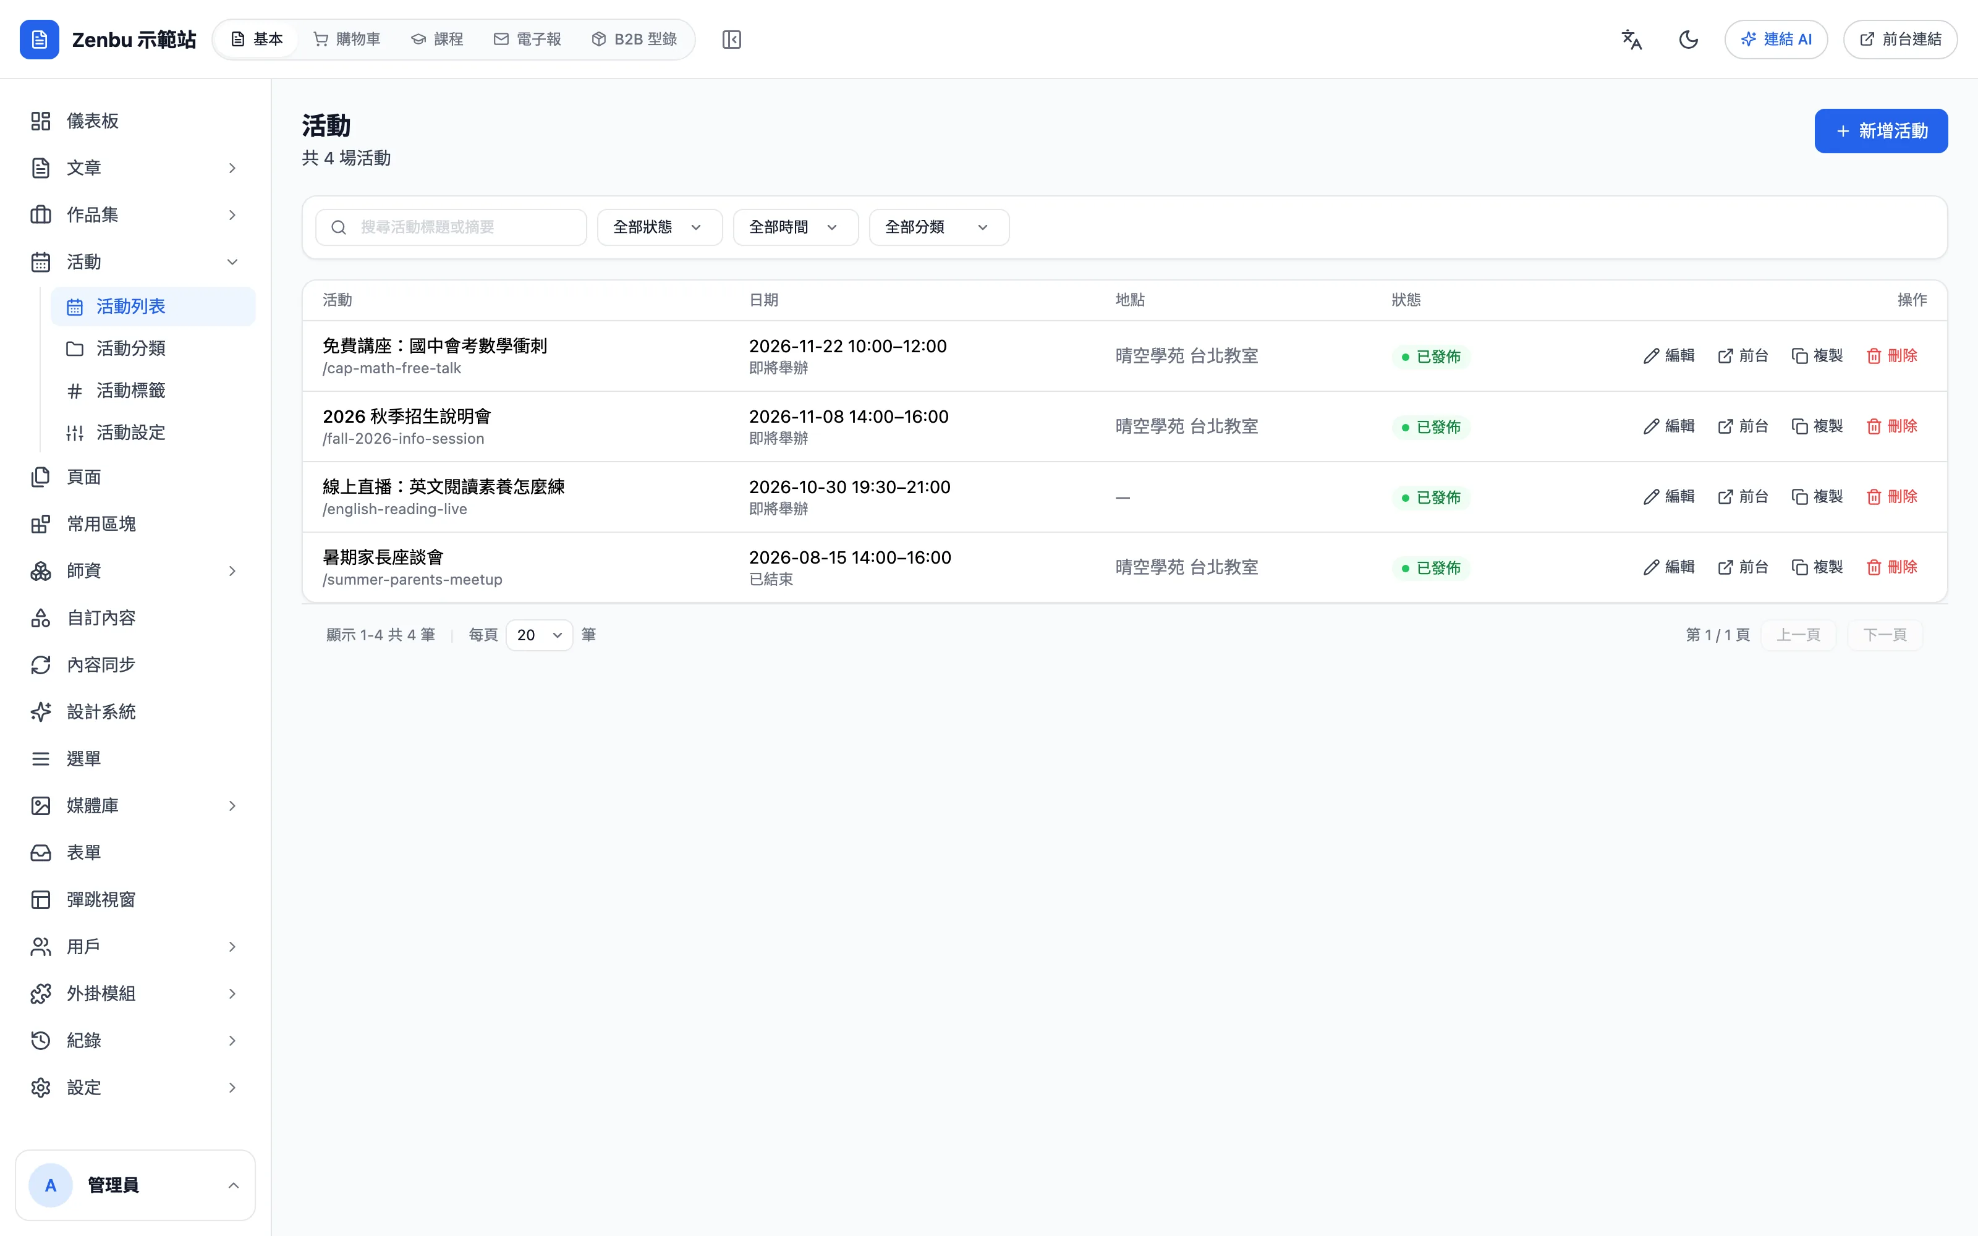This screenshot has height=1236, width=1978.
Task: Edit the 暑期家長座談會 activity
Action: (1669, 567)
